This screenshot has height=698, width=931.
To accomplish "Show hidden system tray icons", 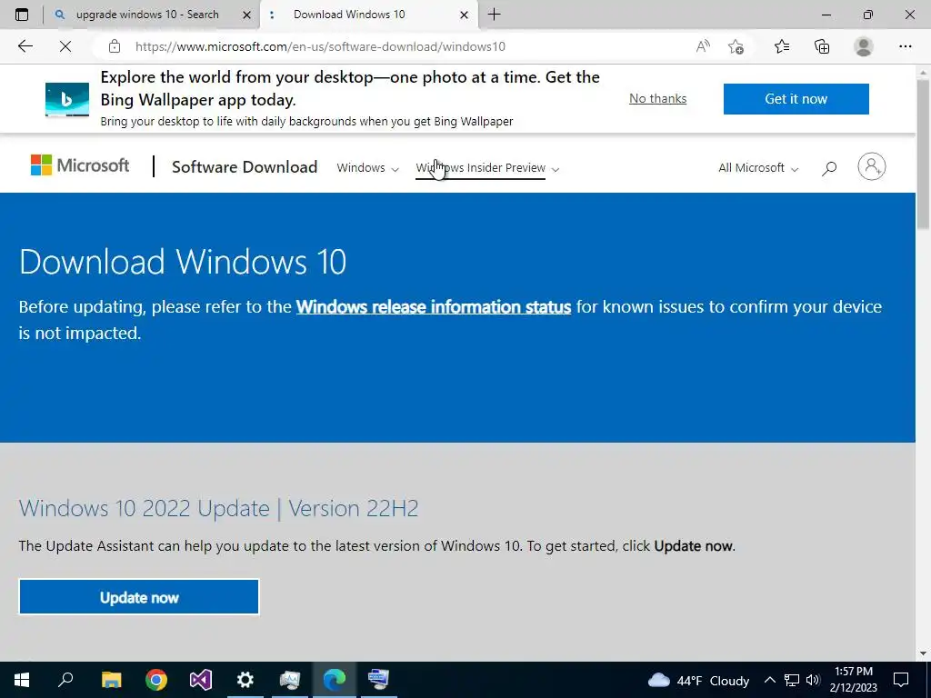I will pyautogui.click(x=769, y=680).
